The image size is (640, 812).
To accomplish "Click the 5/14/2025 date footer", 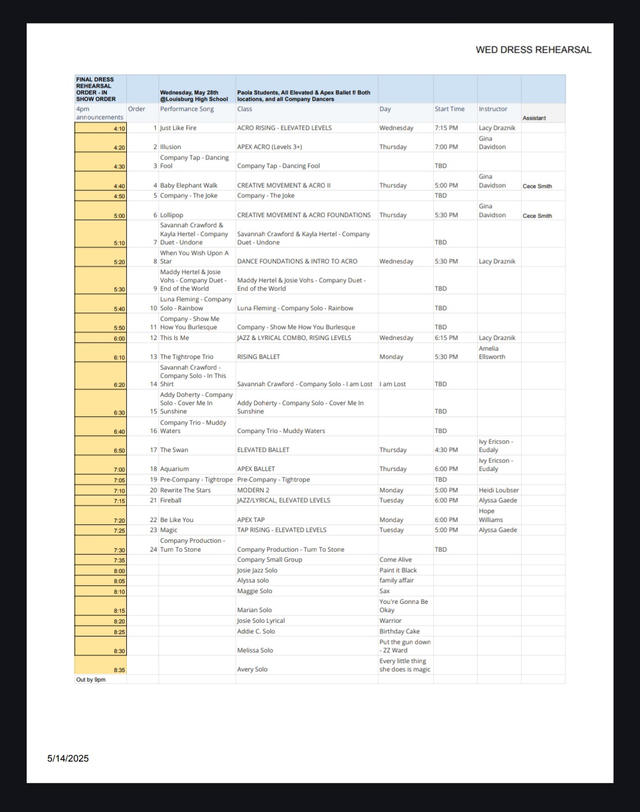I will coord(68,759).
